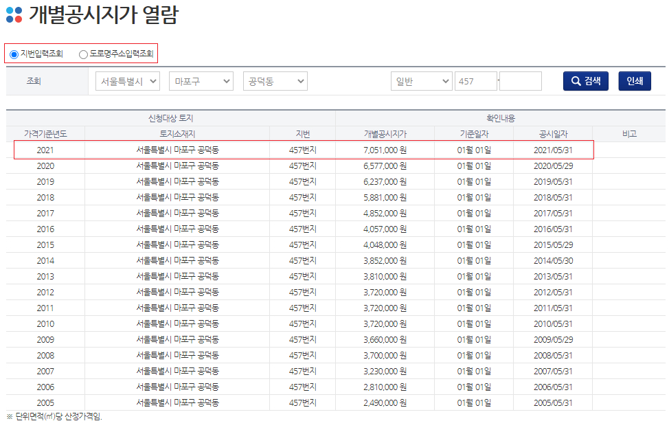This screenshot has width=669, height=432.
Task: Click the 개별공시지가 열람 page title
Action: (103, 15)
